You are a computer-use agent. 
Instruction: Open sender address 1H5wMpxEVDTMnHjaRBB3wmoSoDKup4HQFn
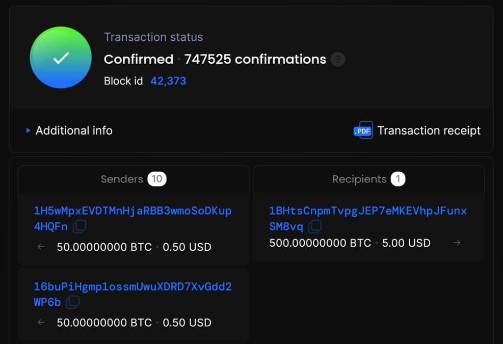[133, 219]
